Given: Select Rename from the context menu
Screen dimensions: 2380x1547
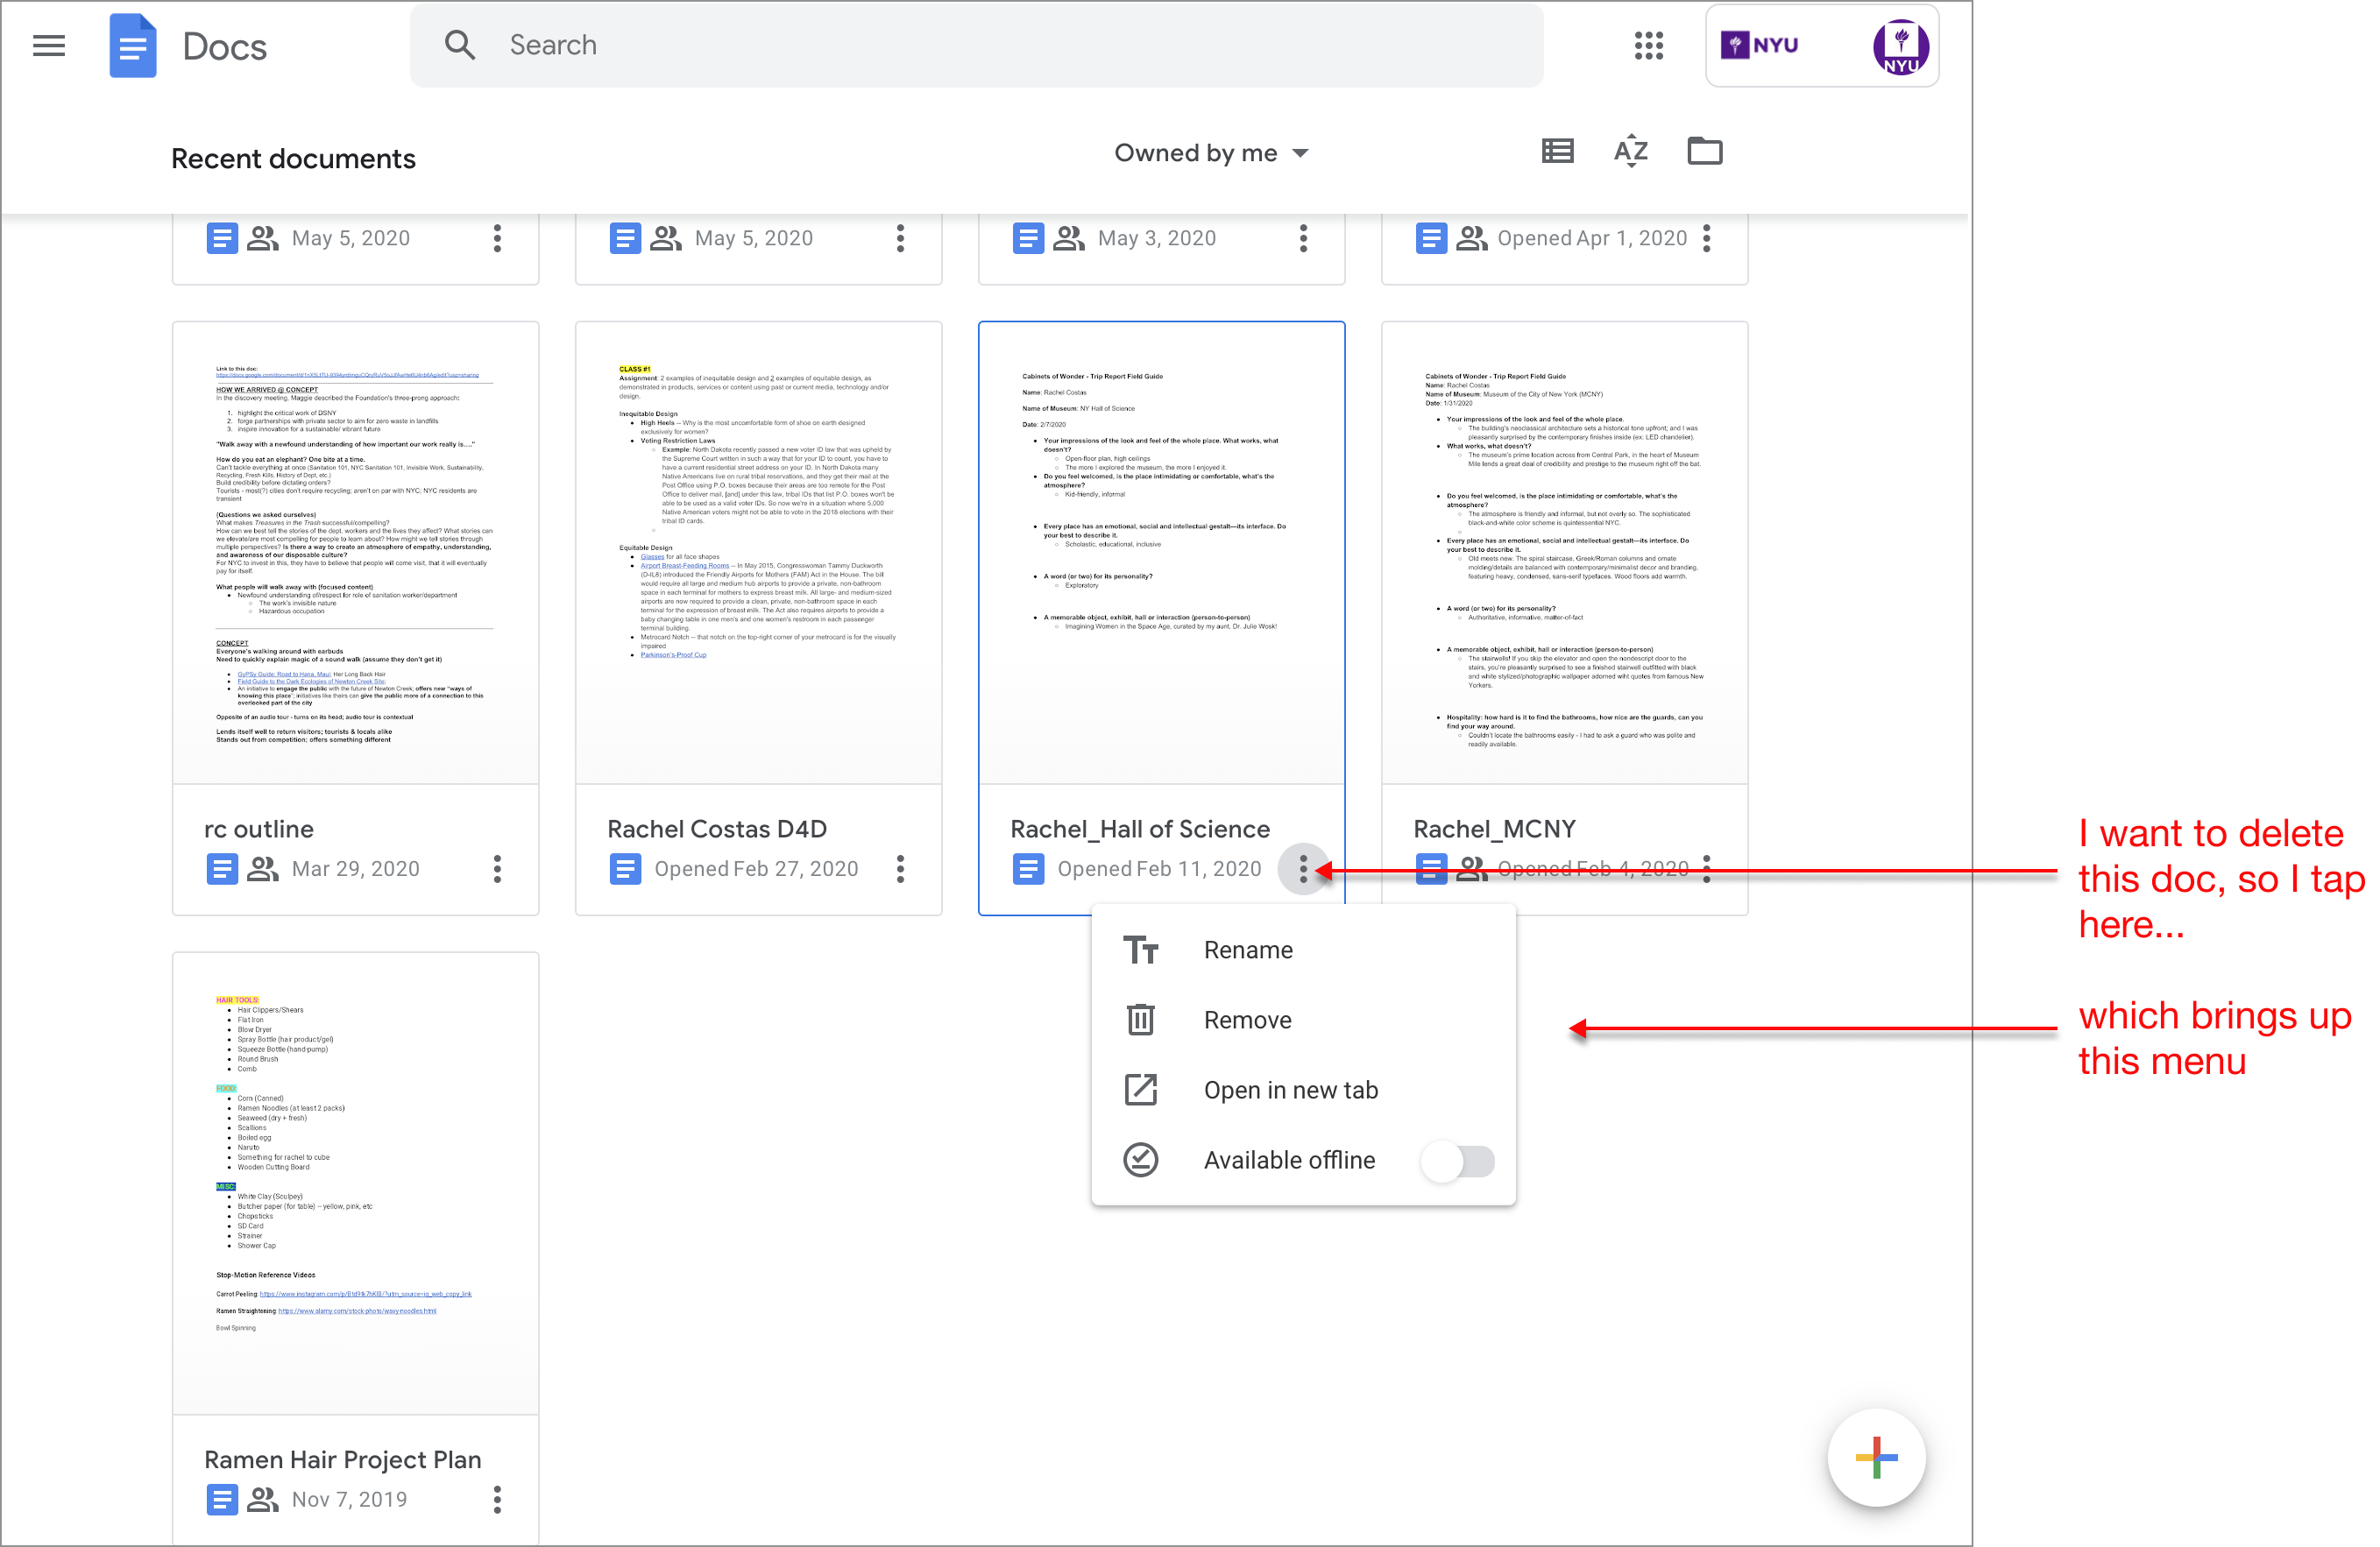Looking at the screenshot, I should click(x=1247, y=950).
